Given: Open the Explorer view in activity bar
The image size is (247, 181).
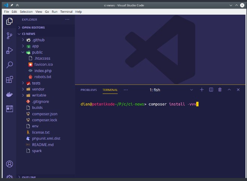Looking at the screenshot, I should 9,21.
